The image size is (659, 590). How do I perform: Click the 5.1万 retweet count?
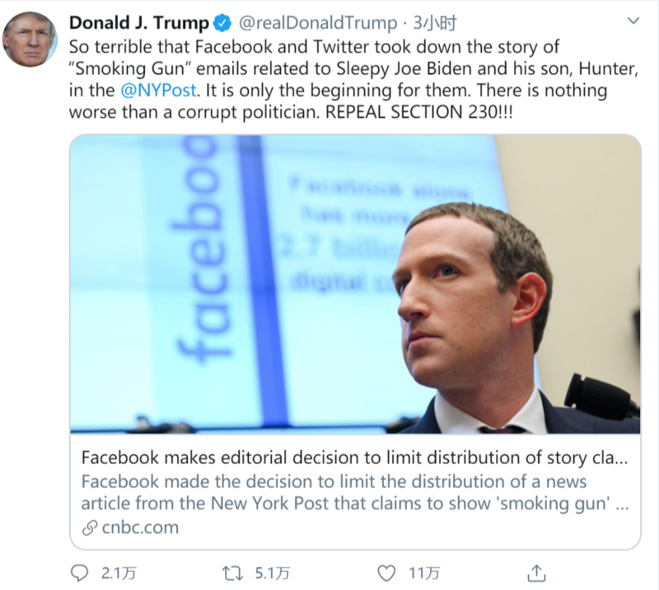(273, 574)
